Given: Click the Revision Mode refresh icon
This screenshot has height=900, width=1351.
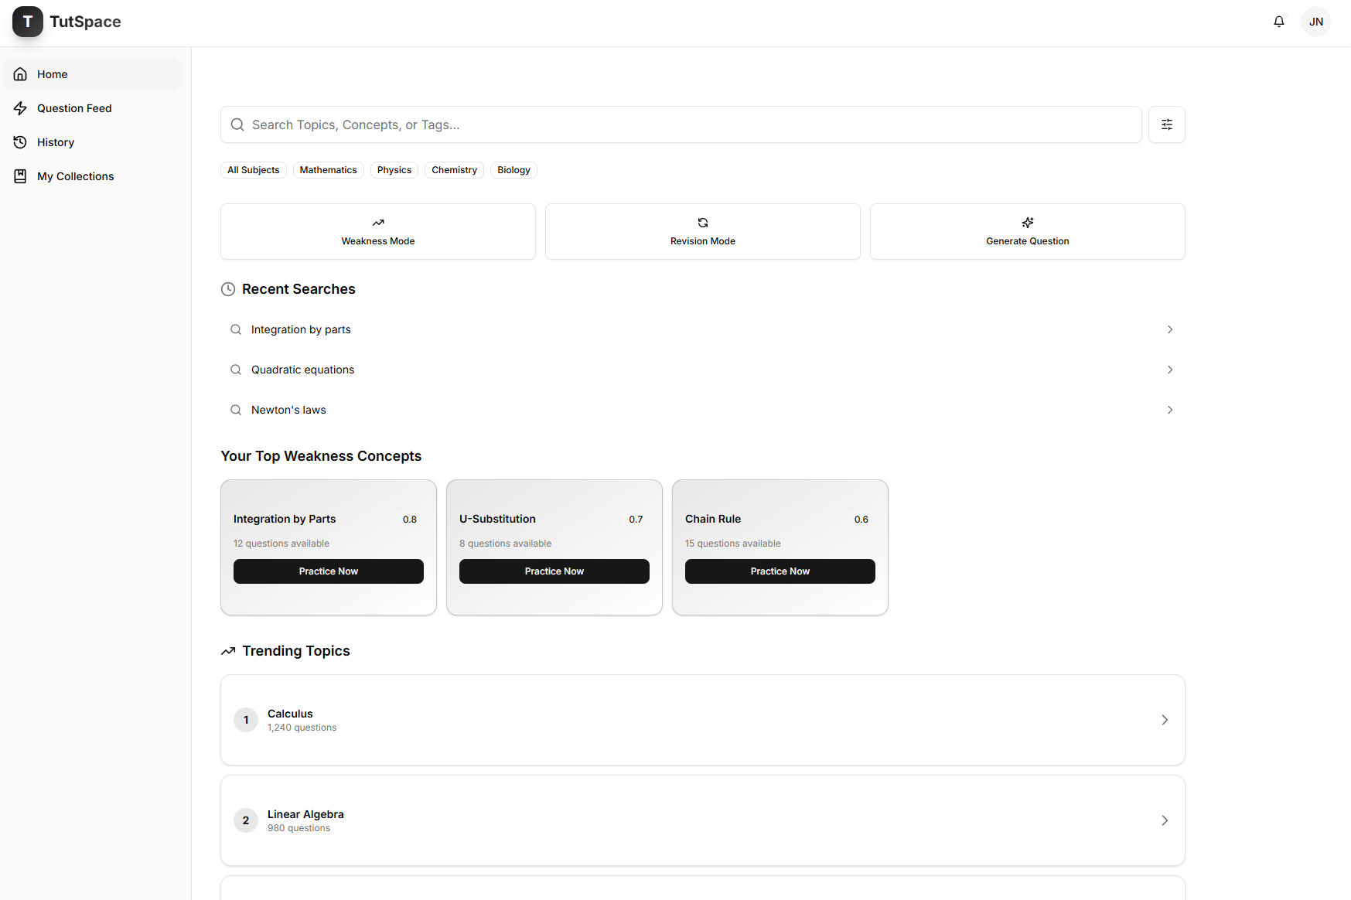Looking at the screenshot, I should 702,223.
